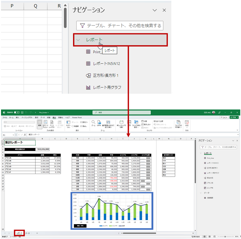Collapse the レポート group in large navigation pane
241x239 pixels.
(78, 40)
